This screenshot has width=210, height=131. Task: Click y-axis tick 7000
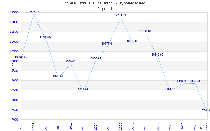pyautogui.click(x=15, y=120)
